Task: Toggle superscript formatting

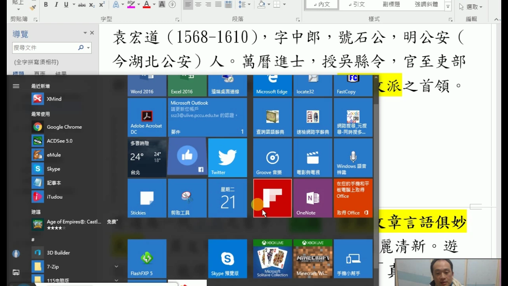Action: [x=102, y=5]
